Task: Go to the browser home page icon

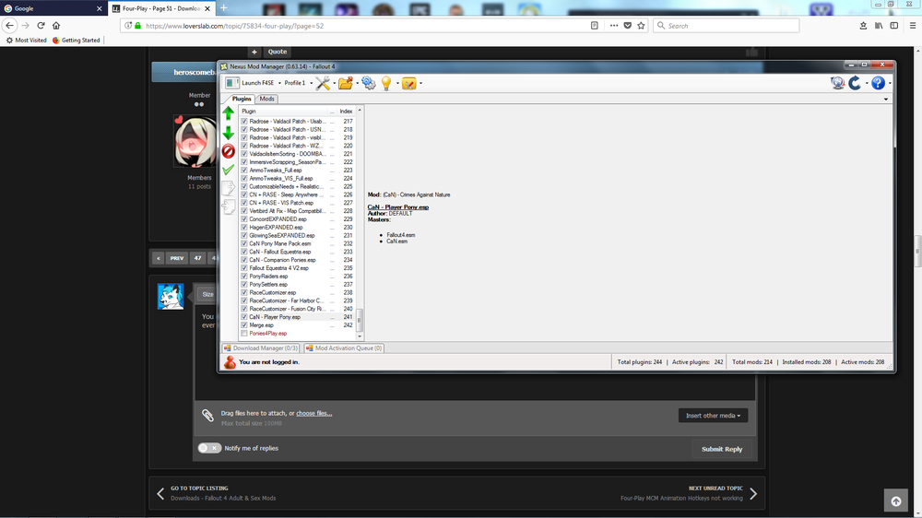Action: click(x=56, y=25)
